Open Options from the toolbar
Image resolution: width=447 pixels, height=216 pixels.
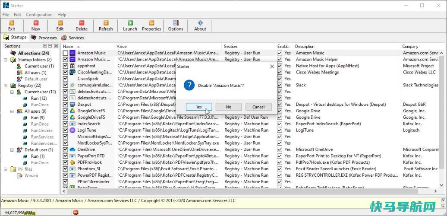176,25
